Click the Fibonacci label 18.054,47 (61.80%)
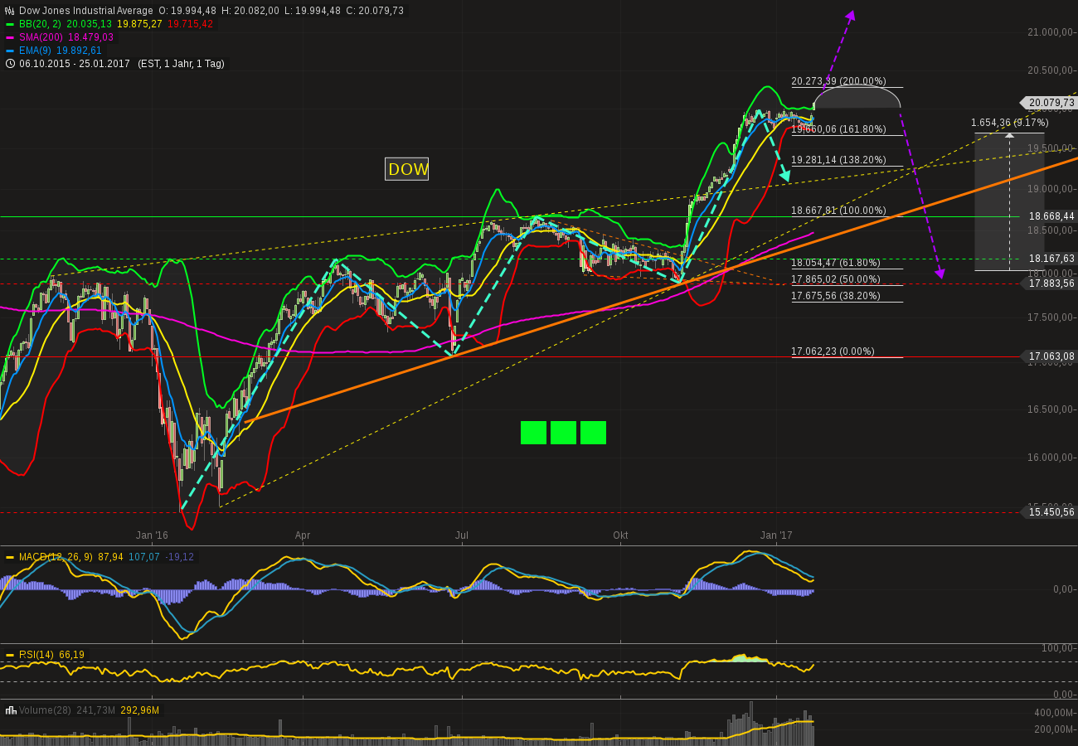 pos(836,263)
